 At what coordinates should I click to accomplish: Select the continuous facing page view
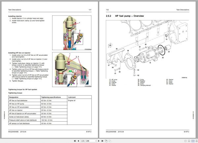click(x=196, y=141)
